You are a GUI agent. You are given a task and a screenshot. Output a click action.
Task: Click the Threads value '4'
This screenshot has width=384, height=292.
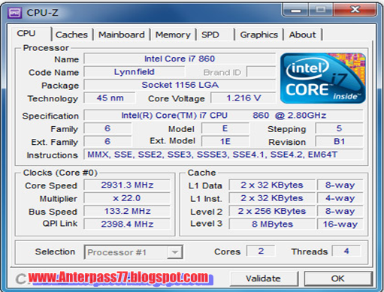pyautogui.click(x=346, y=251)
